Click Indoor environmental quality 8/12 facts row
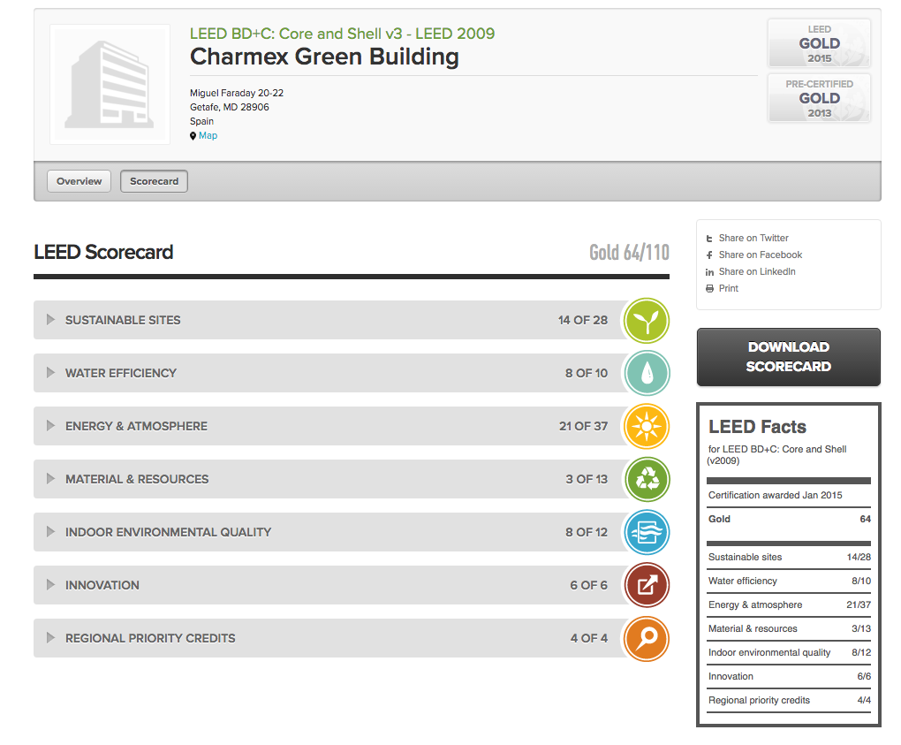 (789, 652)
